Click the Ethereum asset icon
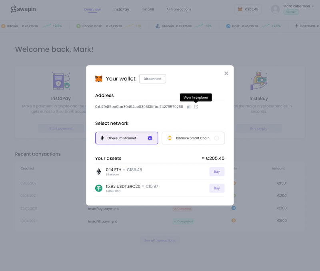 tap(99, 172)
